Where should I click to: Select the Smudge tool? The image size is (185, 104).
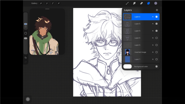coord(134,3)
